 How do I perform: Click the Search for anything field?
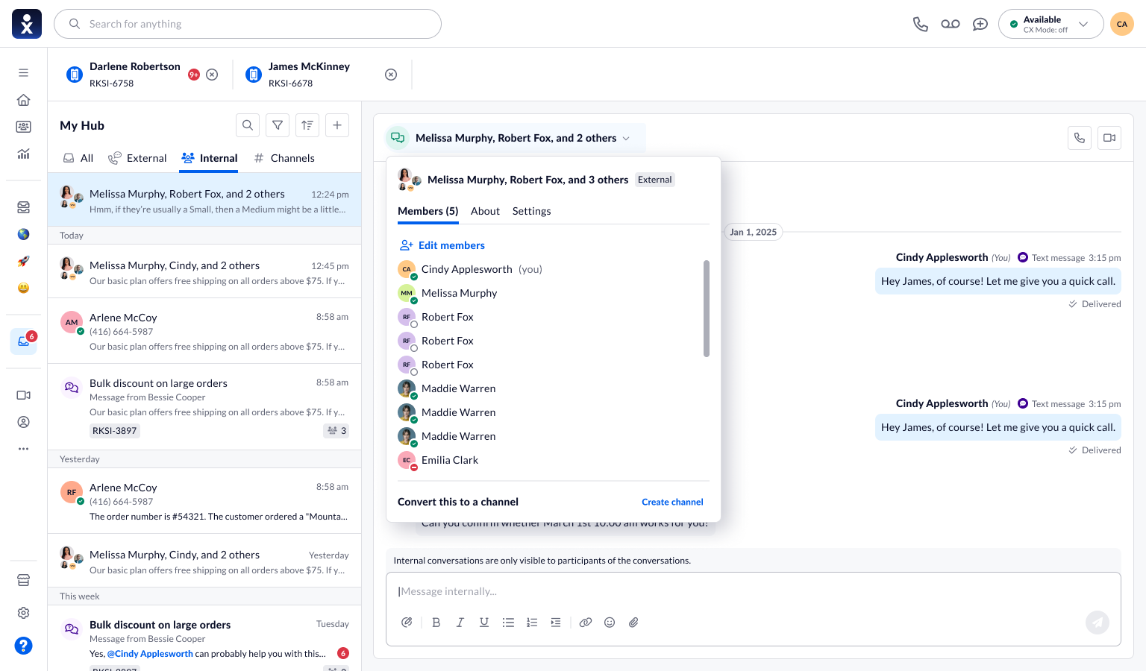pos(248,24)
